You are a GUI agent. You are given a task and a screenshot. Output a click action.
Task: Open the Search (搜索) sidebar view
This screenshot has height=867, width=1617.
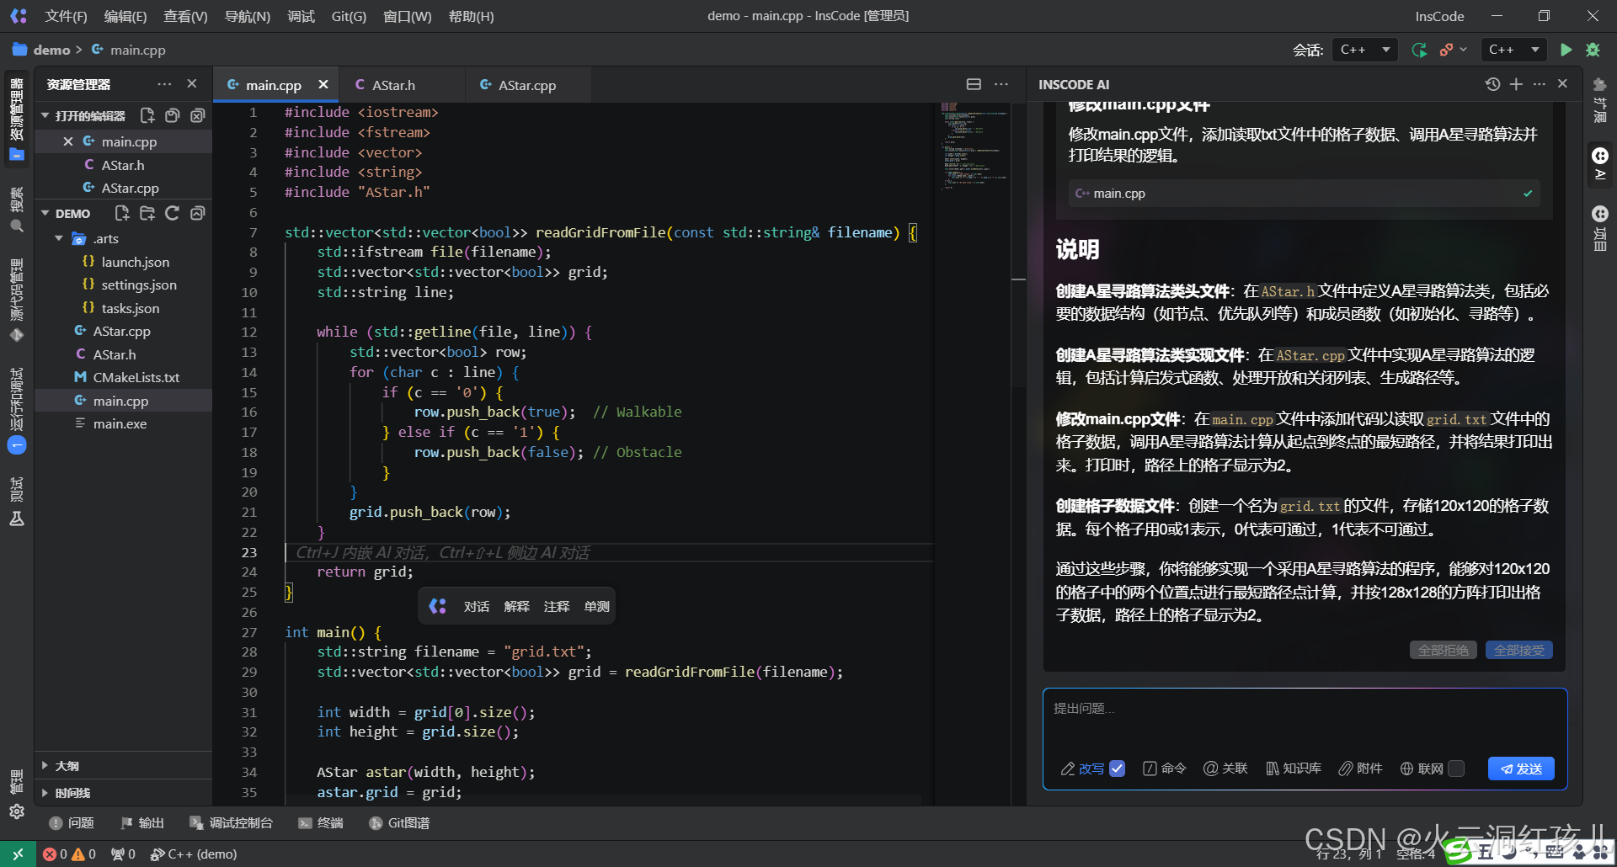coord(17,209)
